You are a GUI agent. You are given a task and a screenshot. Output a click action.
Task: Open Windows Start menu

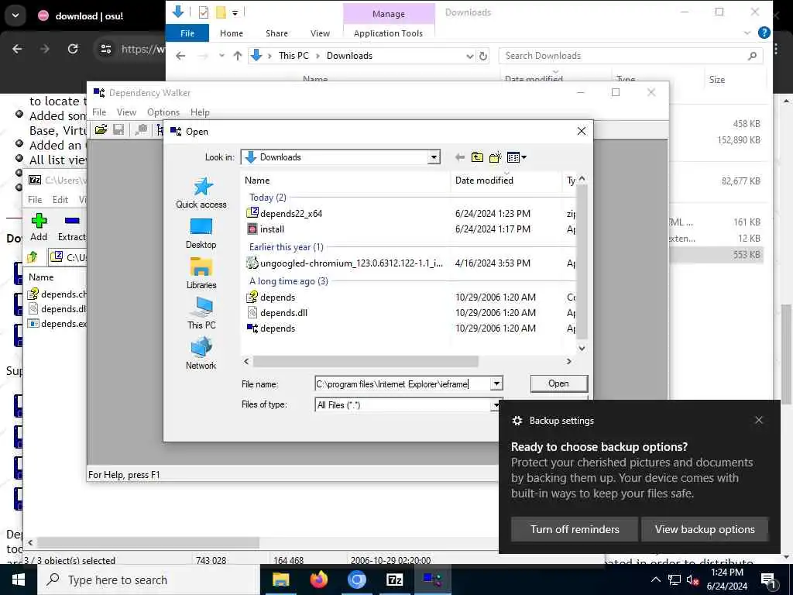point(19,580)
